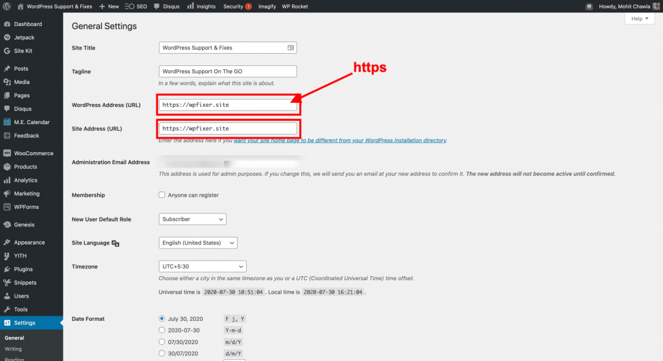Click the WPForms sidebar icon
Image resolution: width=663 pixels, height=361 pixels.
click(7, 207)
